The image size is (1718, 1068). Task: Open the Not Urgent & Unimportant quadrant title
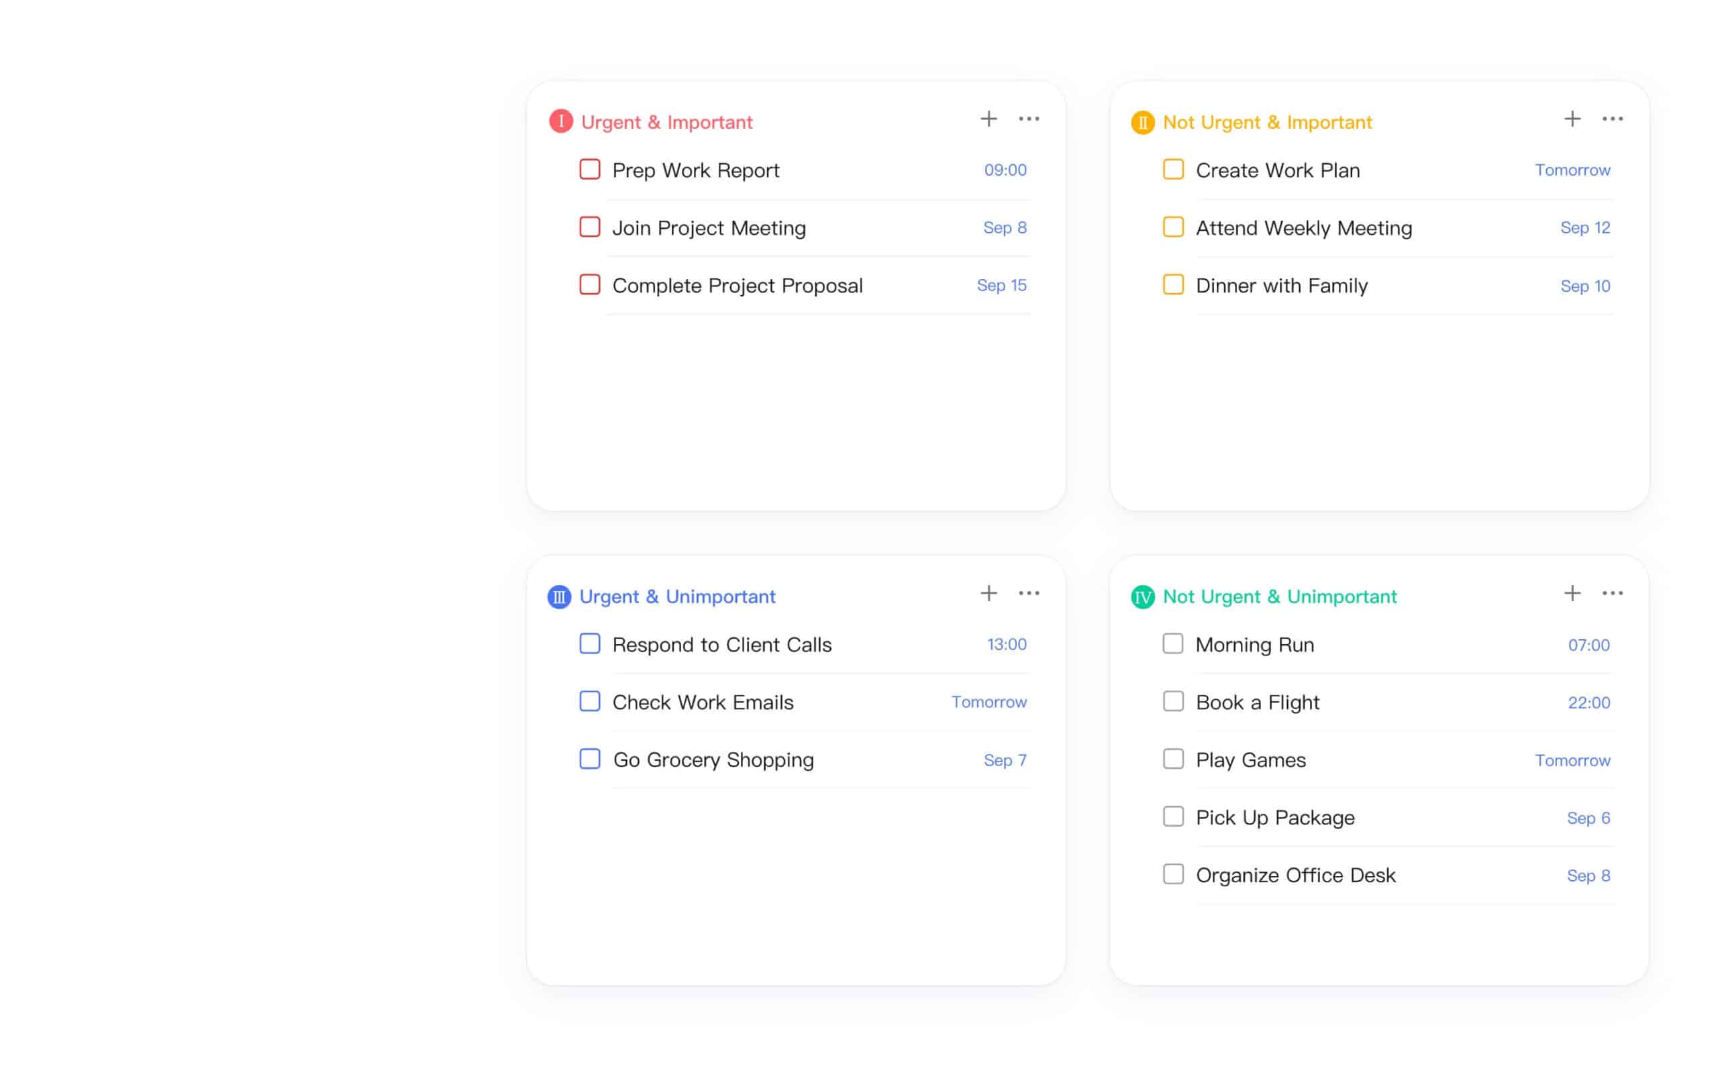click(x=1280, y=597)
